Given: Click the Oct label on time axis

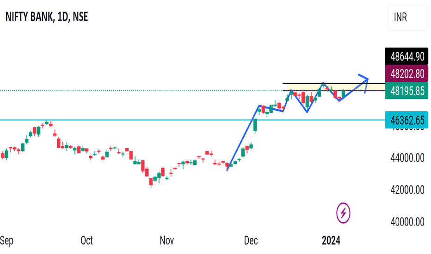Looking at the screenshot, I should [86, 241].
